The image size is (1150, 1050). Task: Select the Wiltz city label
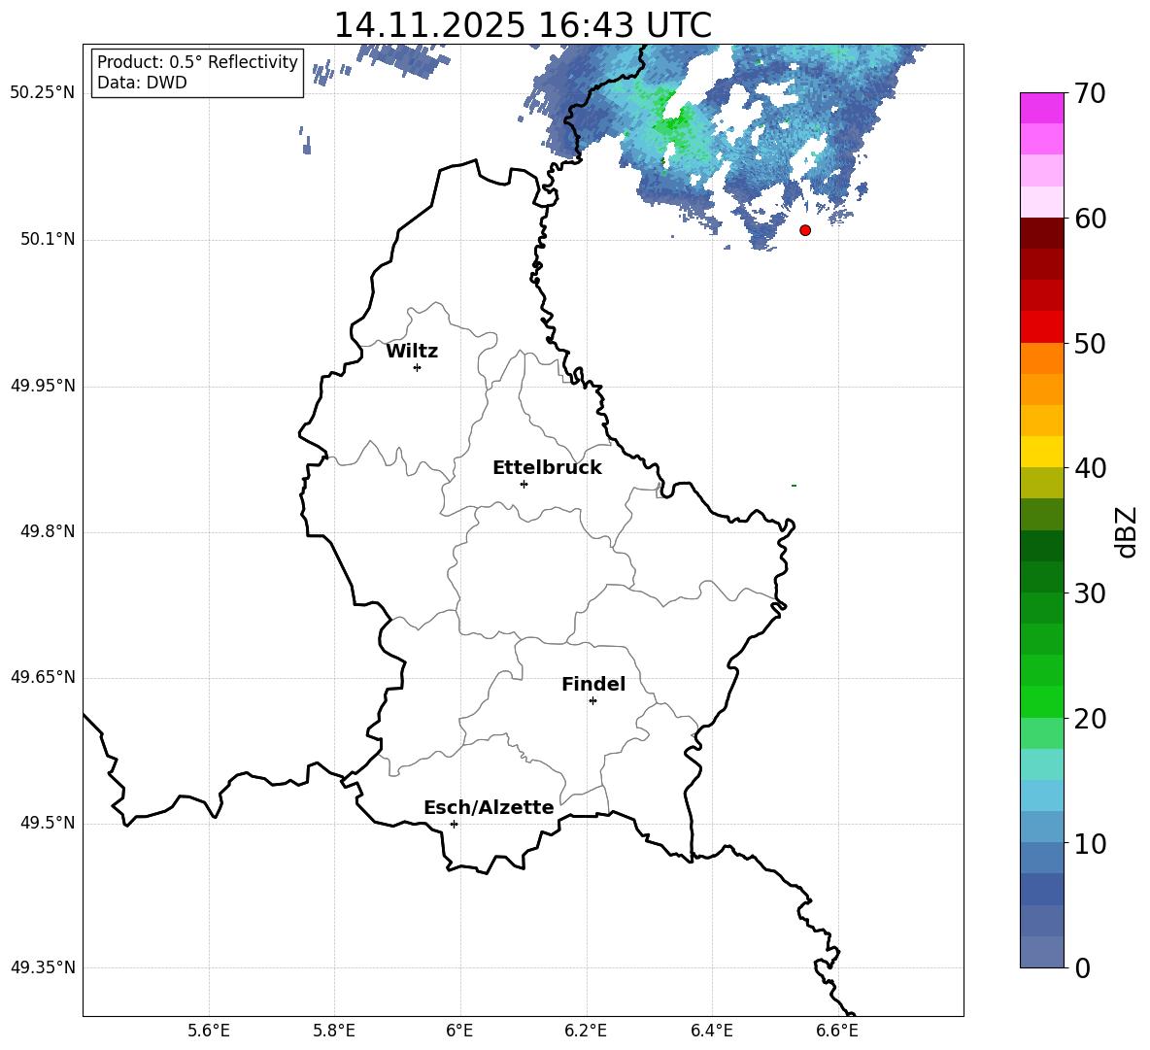pyautogui.click(x=412, y=352)
